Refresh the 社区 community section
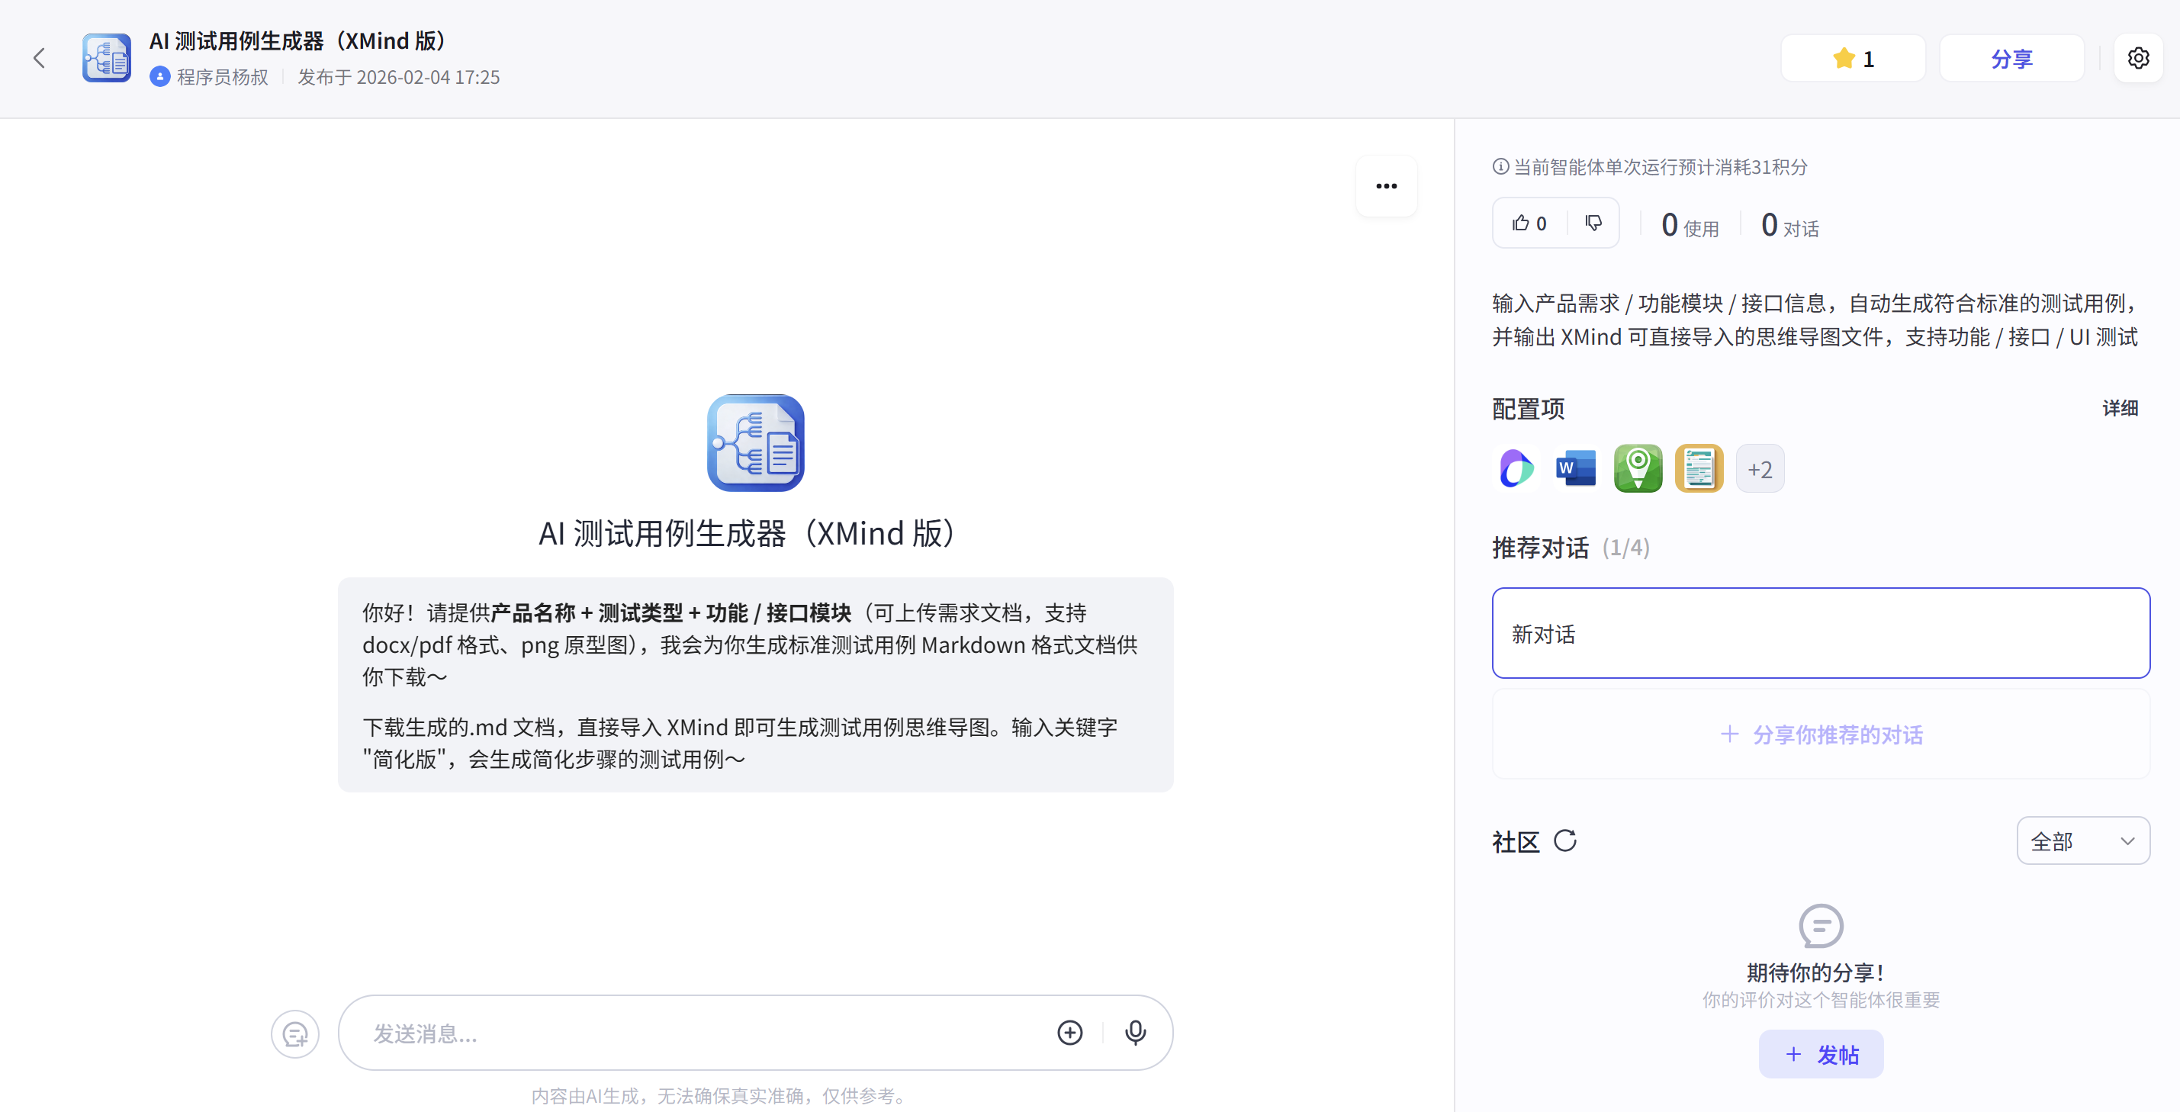The image size is (2180, 1112). (x=1564, y=841)
